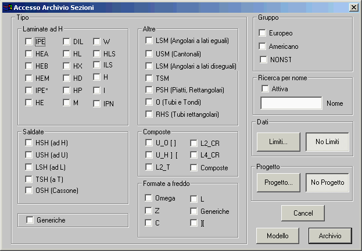Viewport: 362px width, 251px height.
Task: Enable HSH (ad H) welded section
Action: tap(28, 144)
